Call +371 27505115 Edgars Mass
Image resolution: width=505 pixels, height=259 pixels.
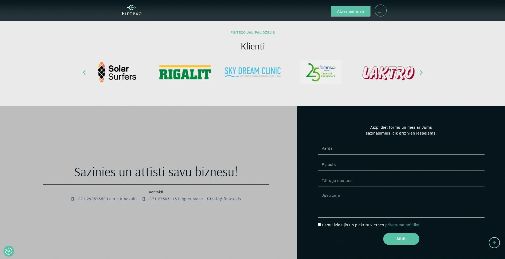[175, 199]
